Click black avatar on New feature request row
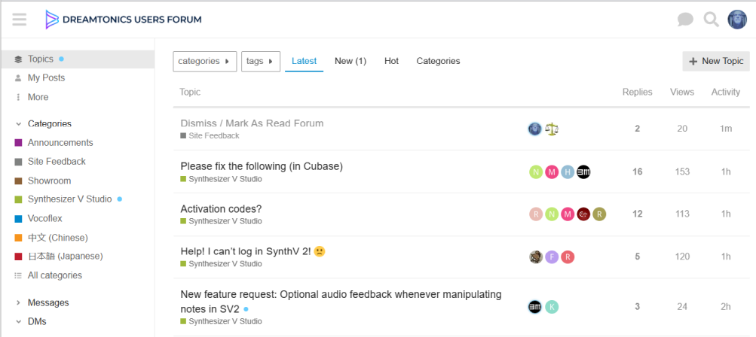Image resolution: width=756 pixels, height=337 pixels. [535, 307]
